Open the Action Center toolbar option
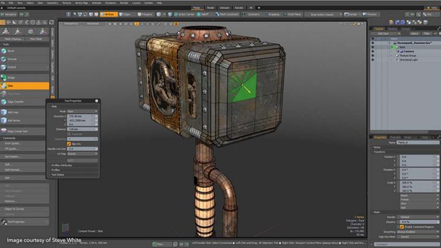The image size is (441, 248). coord(184,14)
